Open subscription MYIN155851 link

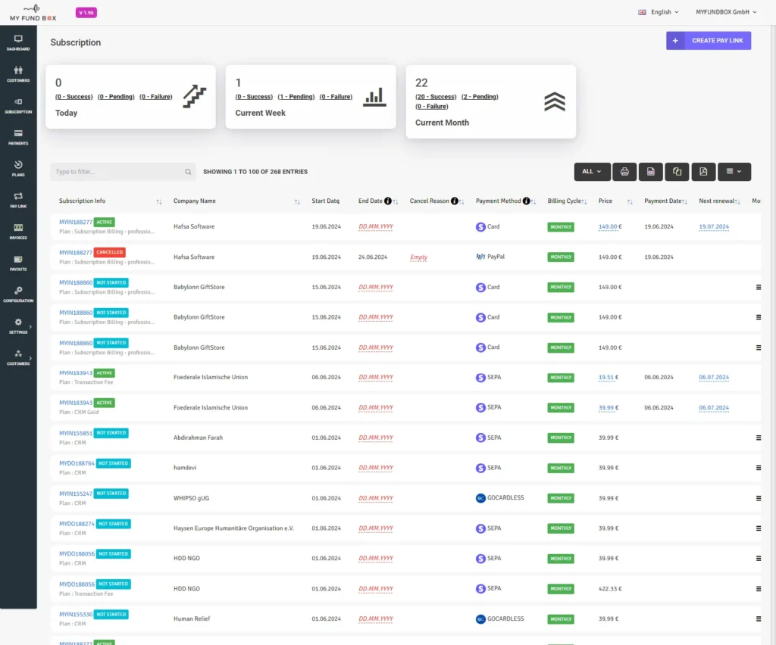click(x=76, y=434)
